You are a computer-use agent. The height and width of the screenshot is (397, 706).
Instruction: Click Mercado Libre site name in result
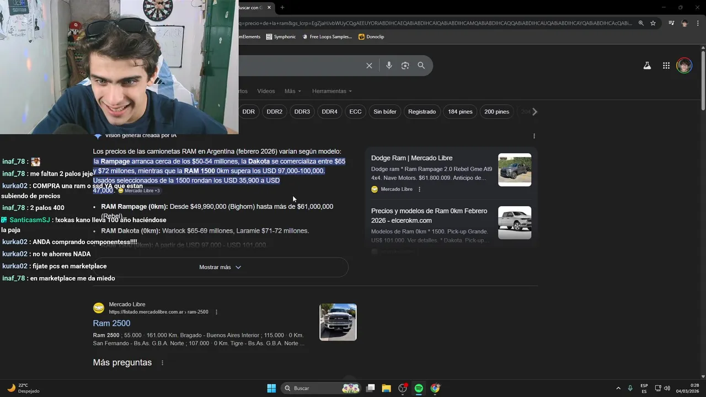click(127, 304)
